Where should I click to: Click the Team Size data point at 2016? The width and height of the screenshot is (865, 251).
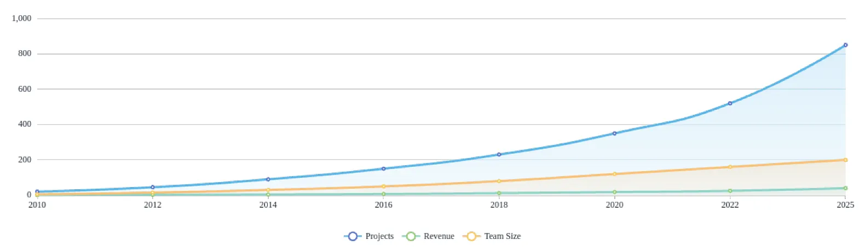coord(383,186)
